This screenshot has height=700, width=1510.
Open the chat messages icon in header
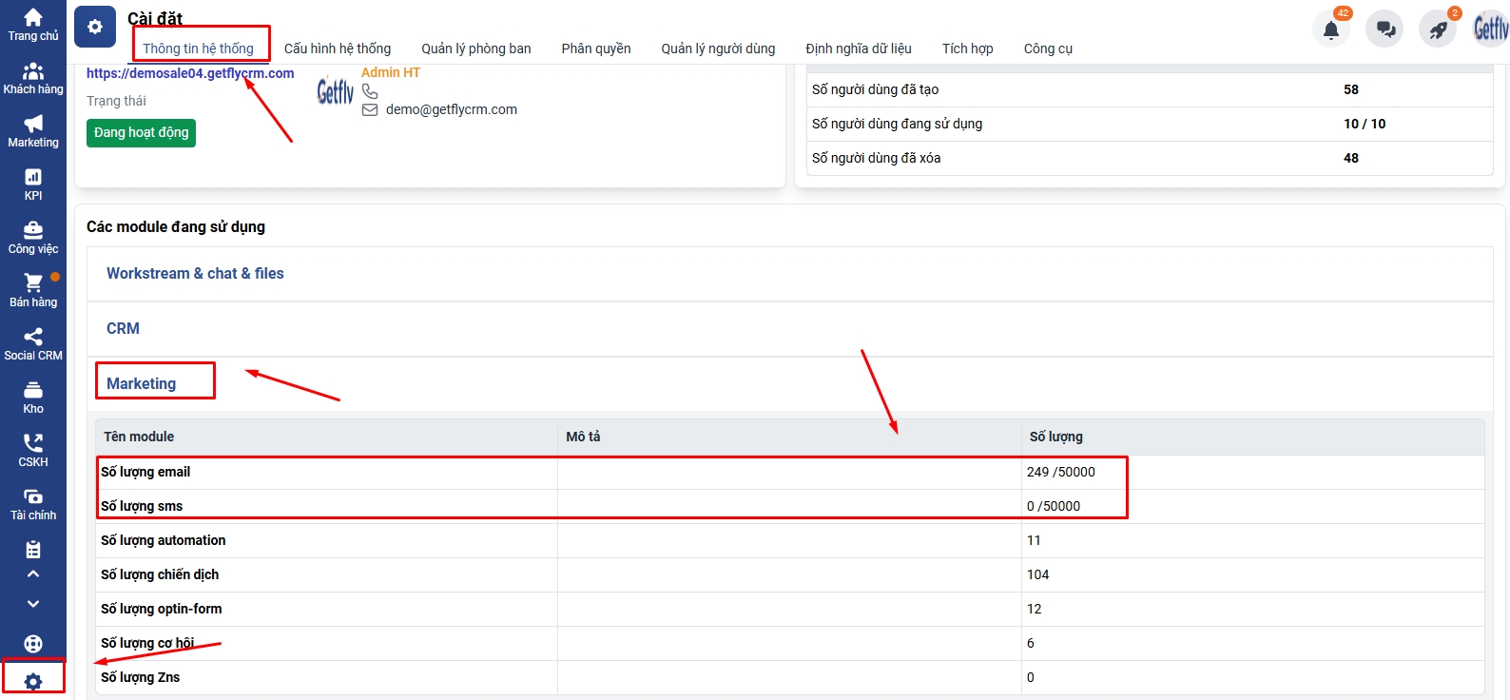[x=1385, y=29]
